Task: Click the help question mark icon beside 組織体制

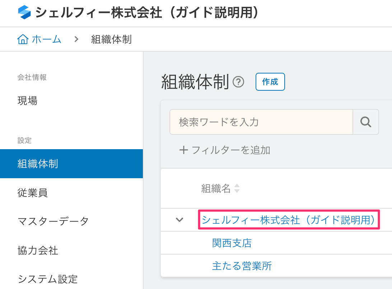Action: (x=238, y=82)
